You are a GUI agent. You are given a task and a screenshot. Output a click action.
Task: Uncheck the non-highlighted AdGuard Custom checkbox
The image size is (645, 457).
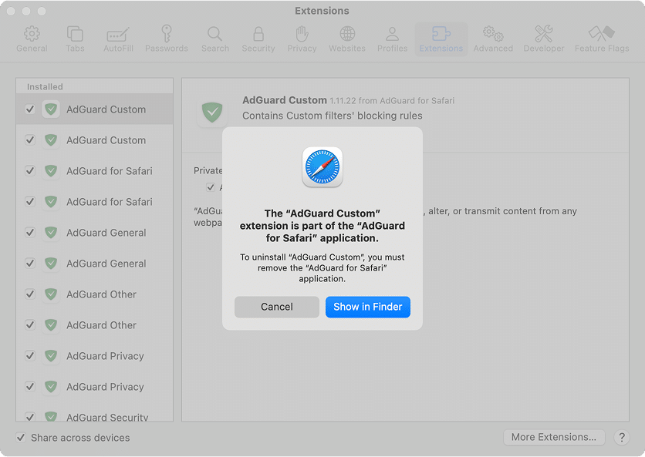pyautogui.click(x=30, y=140)
